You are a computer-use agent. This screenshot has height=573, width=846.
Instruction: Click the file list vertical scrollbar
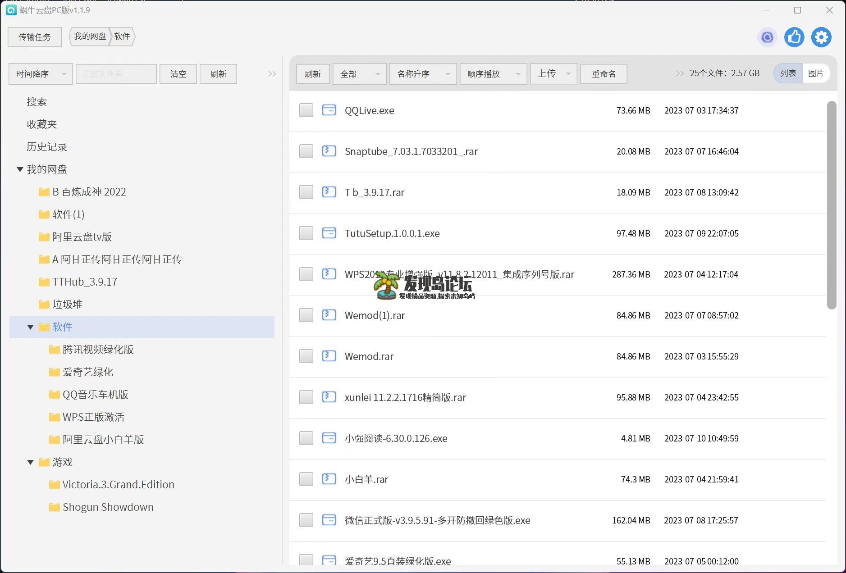pyautogui.click(x=832, y=205)
